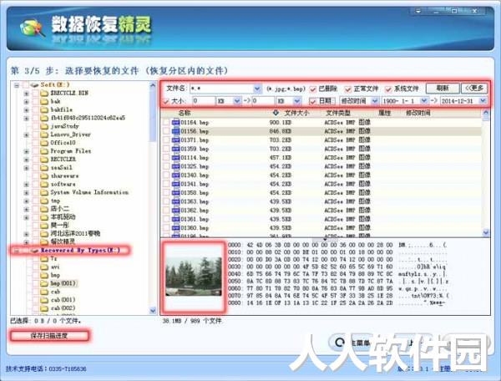Click the tmp folder icon
The image size is (501, 381).
(x=44, y=201)
